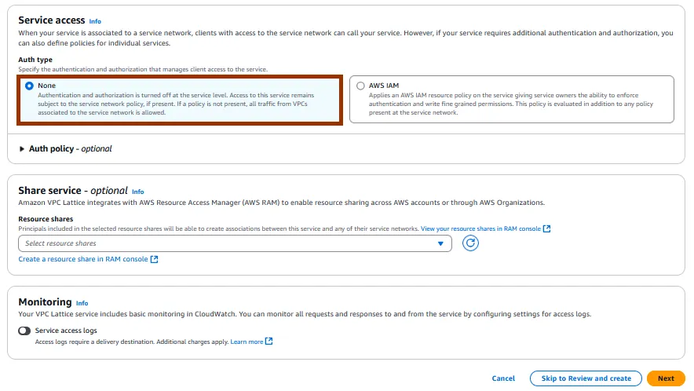Click external link icon beside RAM console link
The width and height of the screenshot is (694, 391).
click(x=547, y=228)
